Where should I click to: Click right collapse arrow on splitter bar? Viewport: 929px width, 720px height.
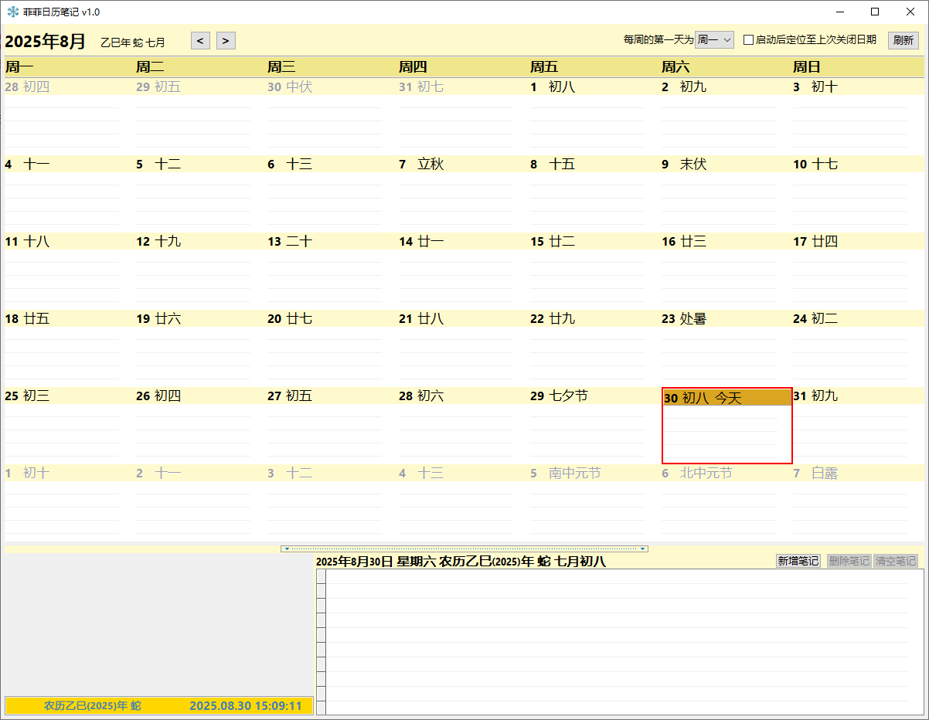642,548
